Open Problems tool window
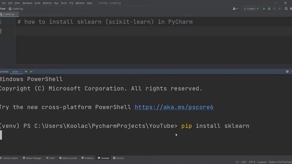This screenshot has height=164, width=292. tap(87, 158)
